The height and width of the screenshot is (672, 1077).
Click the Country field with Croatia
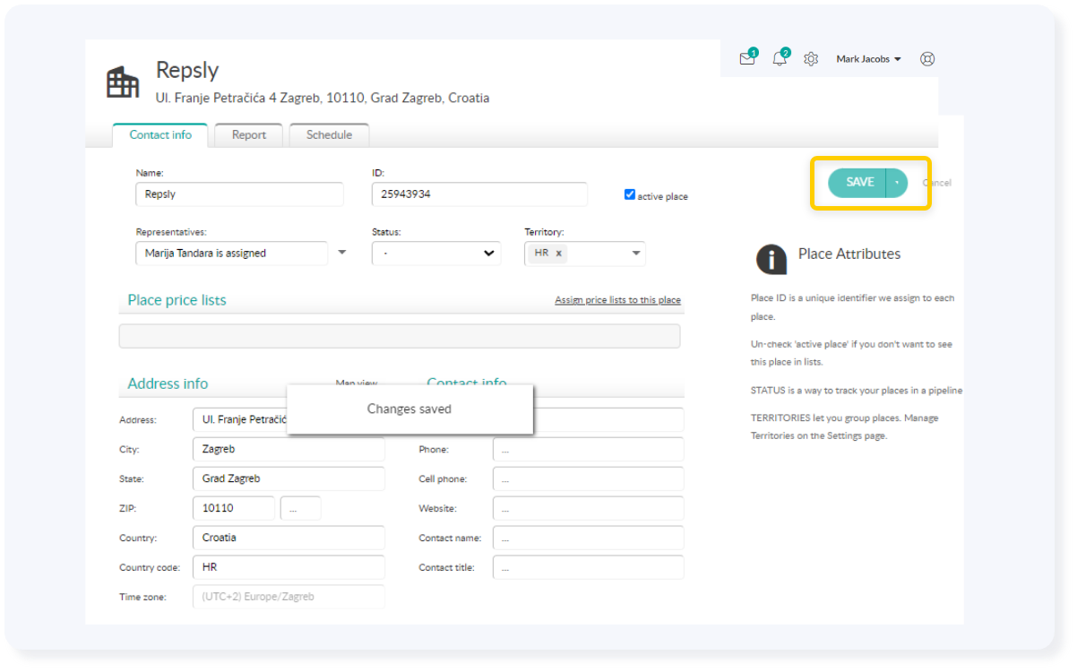289,538
